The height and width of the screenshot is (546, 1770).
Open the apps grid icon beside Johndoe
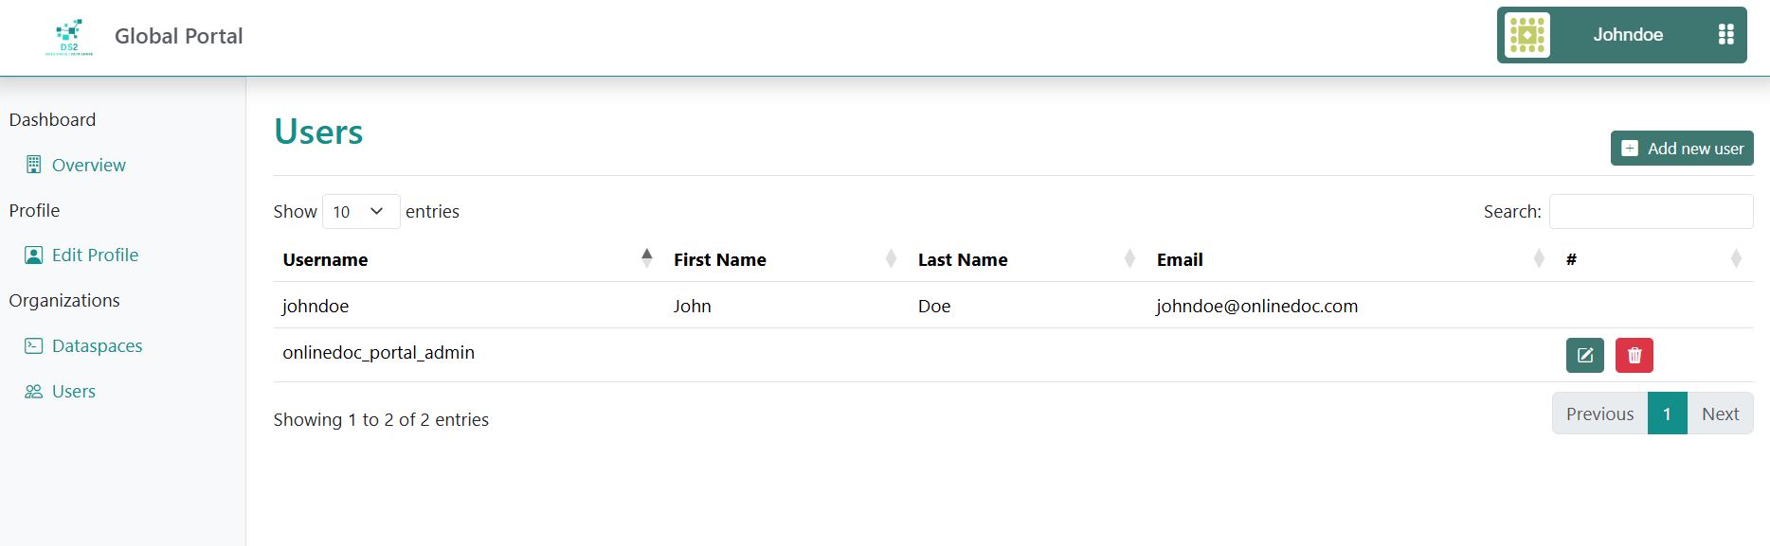pyautogui.click(x=1725, y=35)
